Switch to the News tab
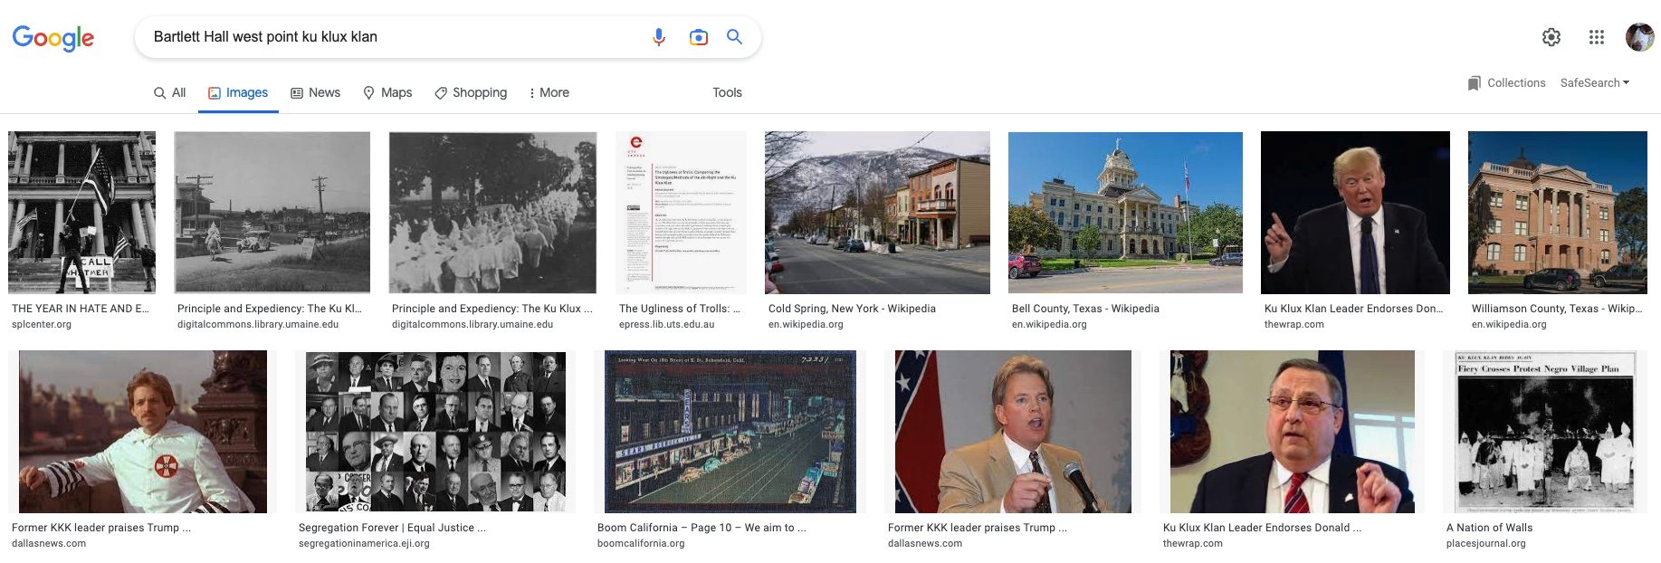Screen dimensions: 1661x563 (x=315, y=92)
